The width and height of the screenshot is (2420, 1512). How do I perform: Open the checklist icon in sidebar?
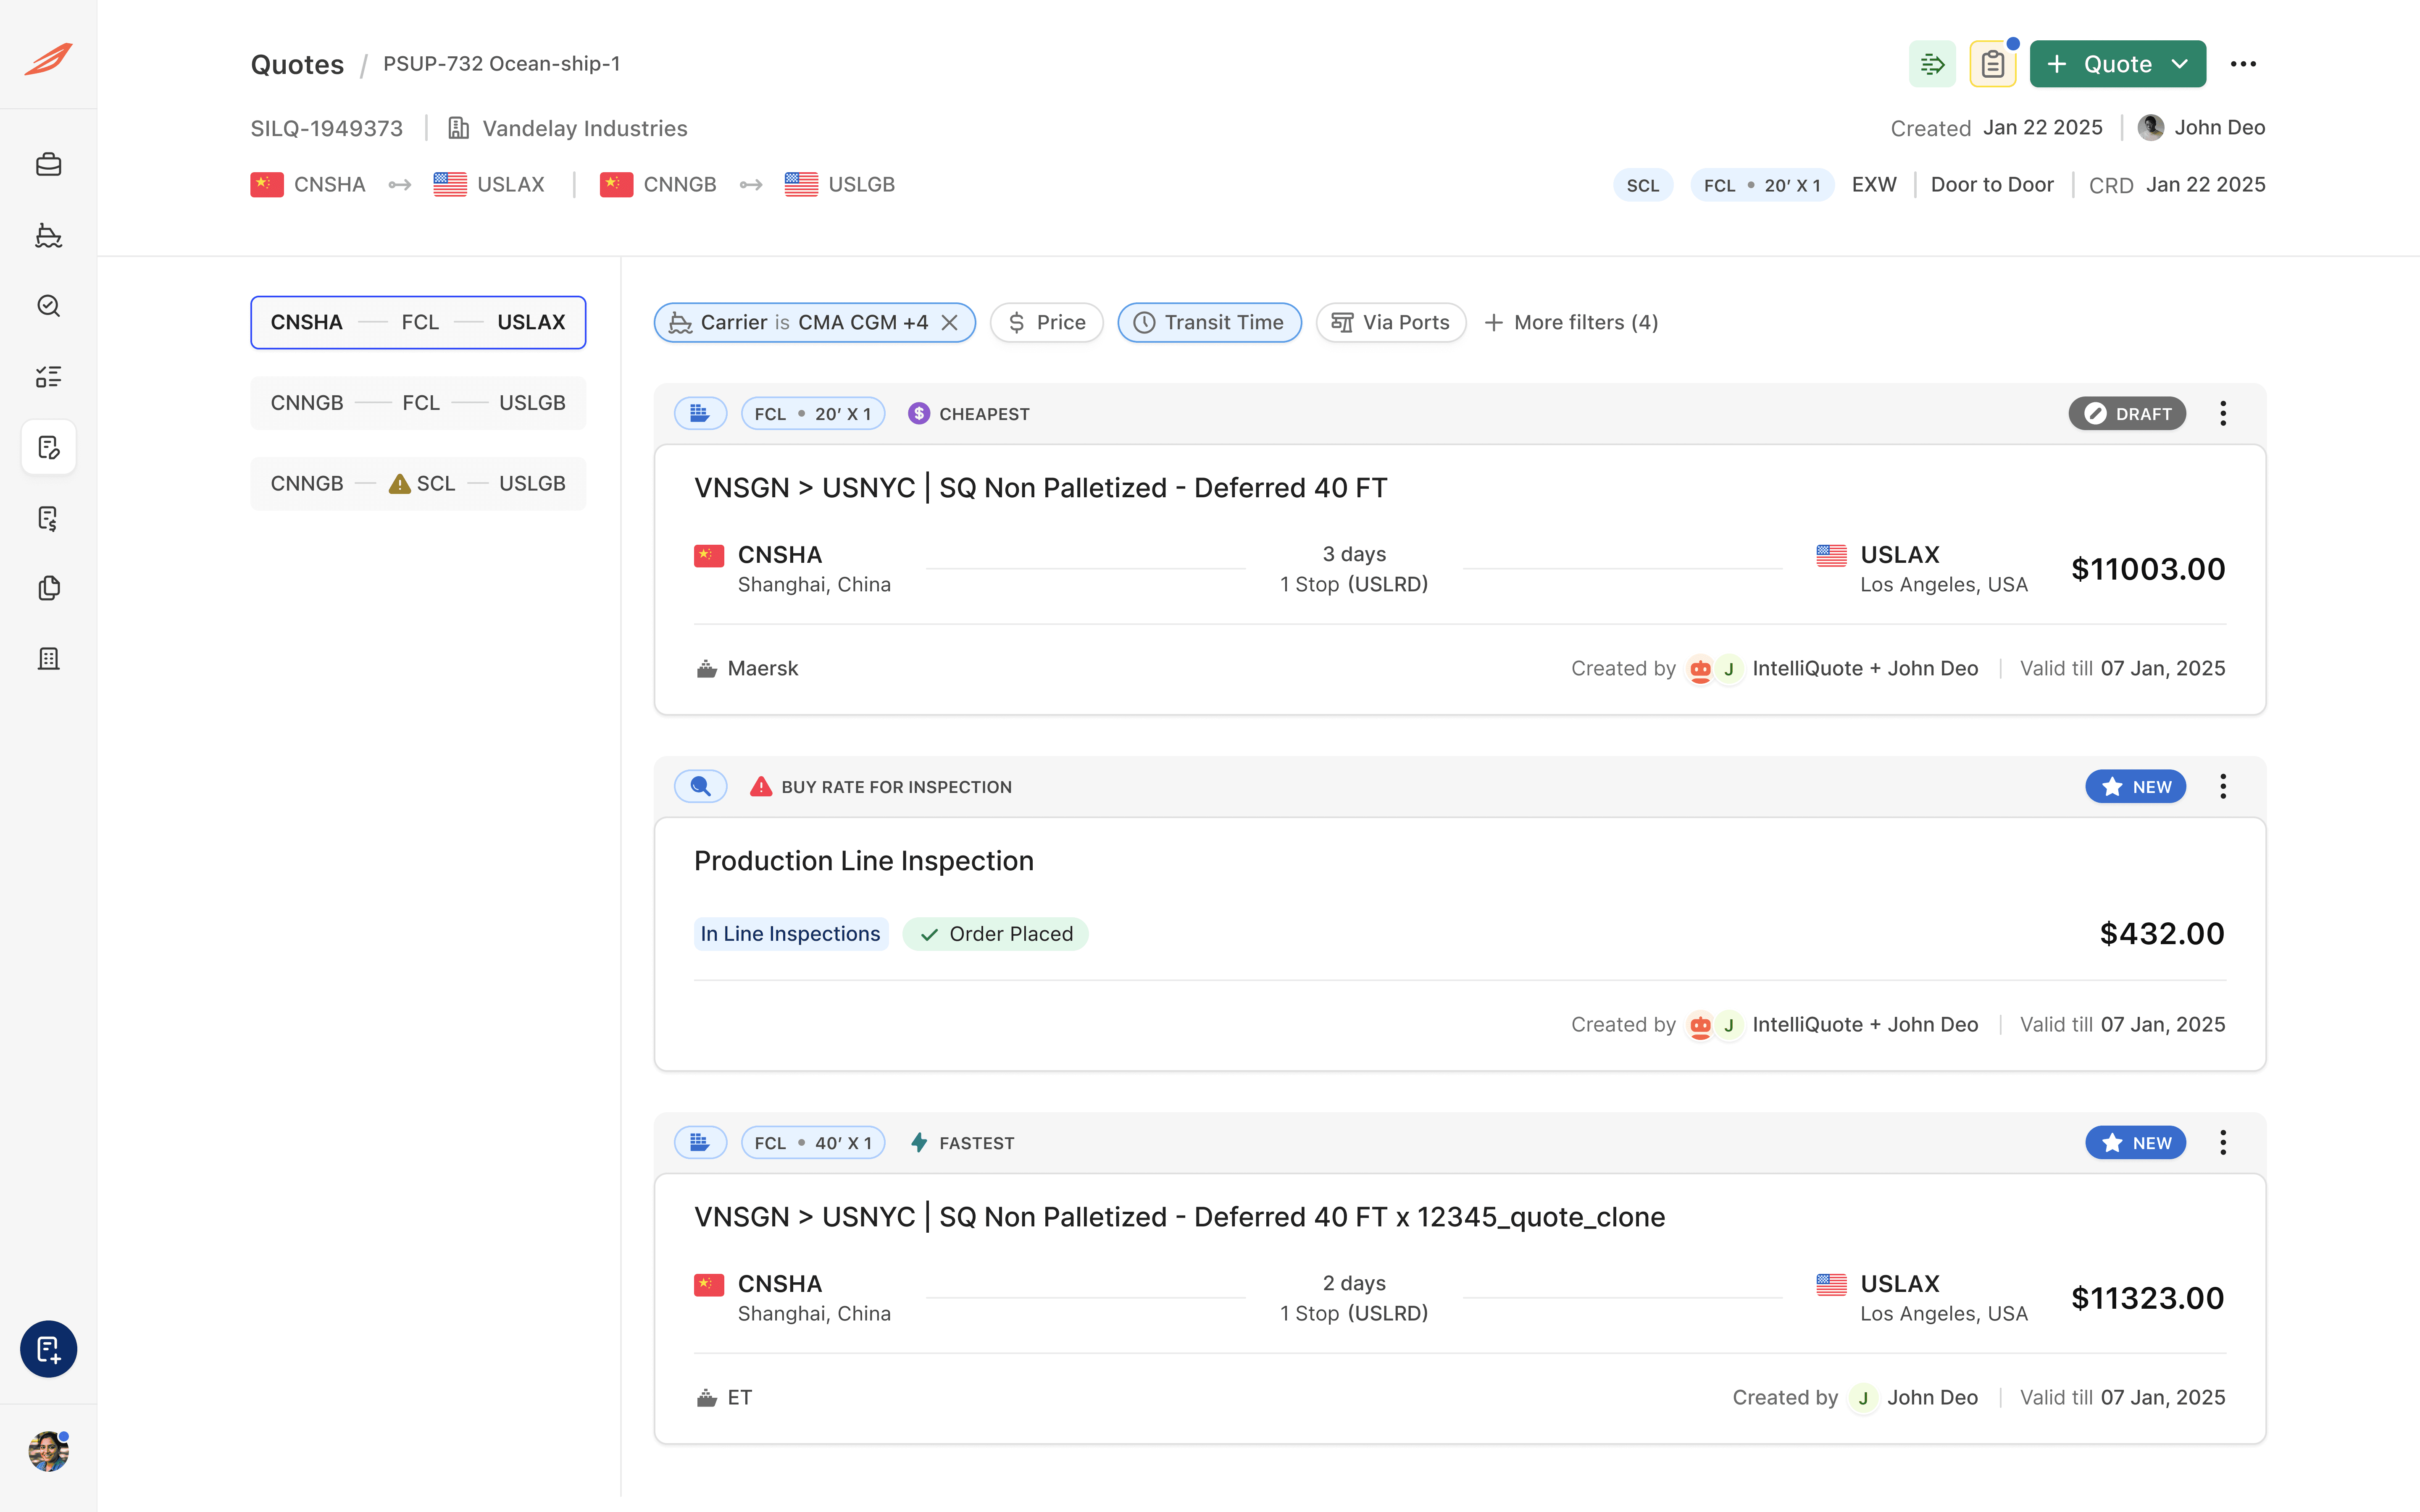point(48,376)
